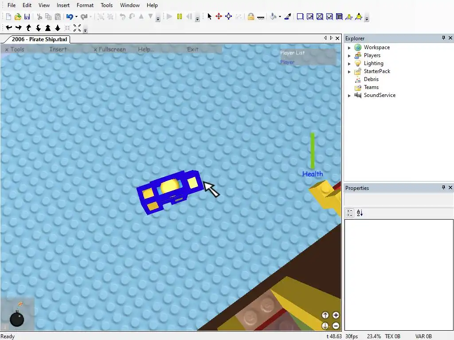Viewport: 454px width, 340px height.
Task: Expand the SoundService tree node
Action: click(349, 96)
